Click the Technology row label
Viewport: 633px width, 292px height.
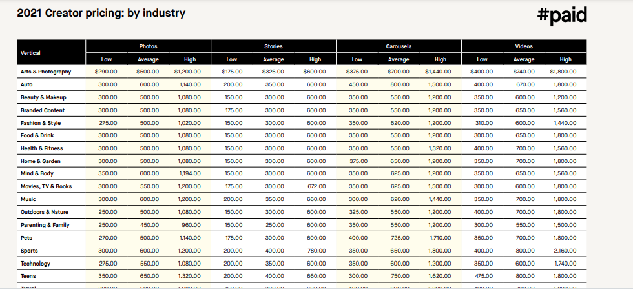coord(36,263)
